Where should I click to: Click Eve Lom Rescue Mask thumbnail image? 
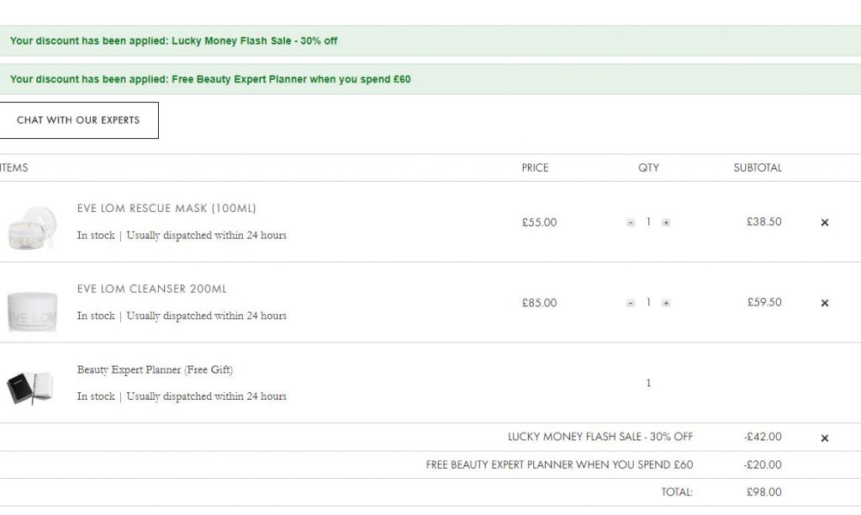(x=30, y=224)
